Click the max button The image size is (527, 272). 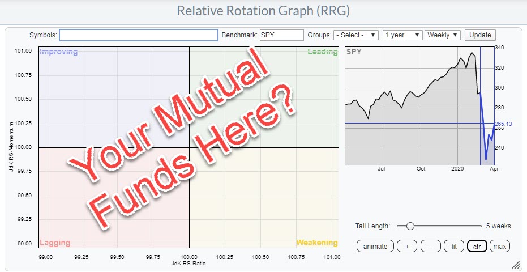[x=499, y=246]
